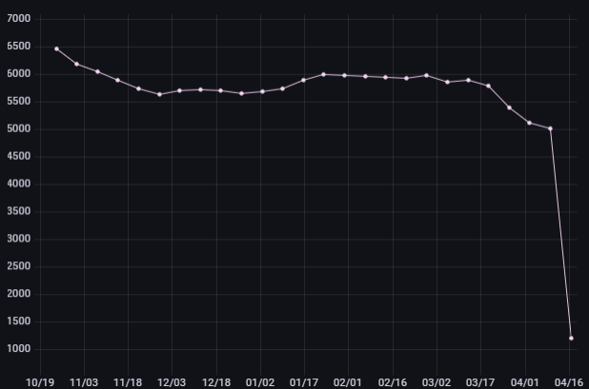The width and height of the screenshot is (589, 389).
Task: Click the 4500 y-axis label
Action: [x=19, y=156]
